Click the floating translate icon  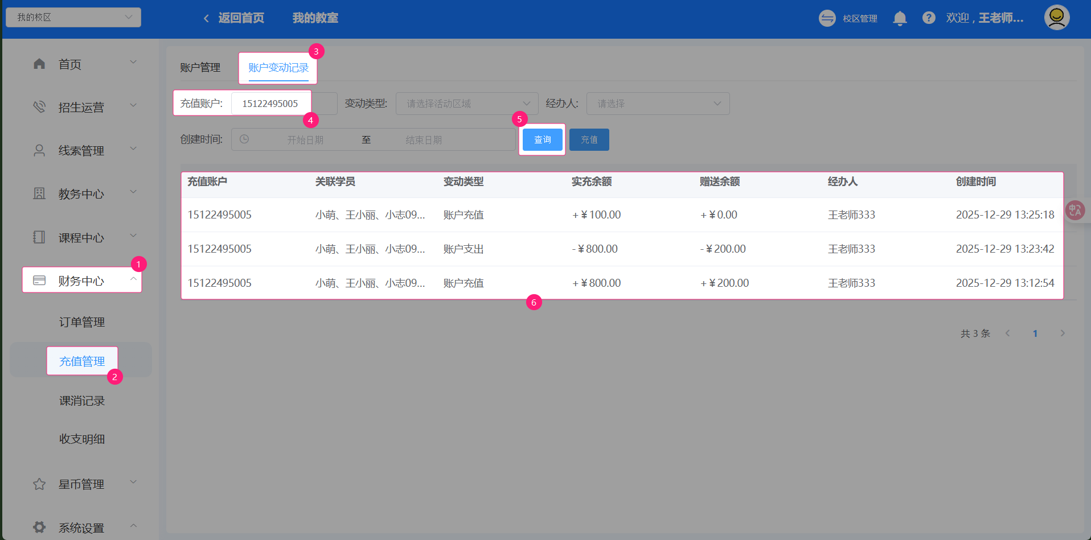[x=1074, y=211]
